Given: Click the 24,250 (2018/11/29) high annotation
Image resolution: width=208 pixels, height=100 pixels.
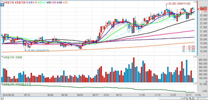Looking at the screenshot, I should tap(179, 4).
